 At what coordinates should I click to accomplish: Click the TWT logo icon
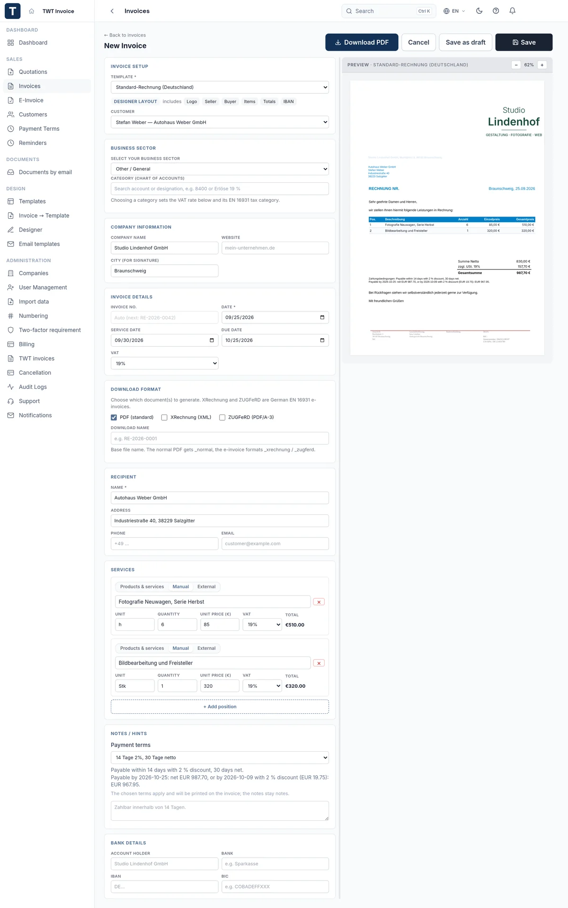click(12, 11)
